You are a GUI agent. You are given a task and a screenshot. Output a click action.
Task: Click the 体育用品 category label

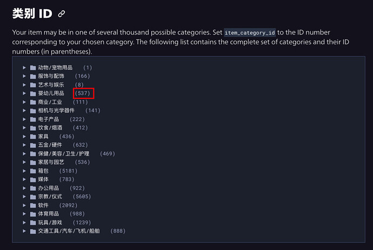point(49,214)
